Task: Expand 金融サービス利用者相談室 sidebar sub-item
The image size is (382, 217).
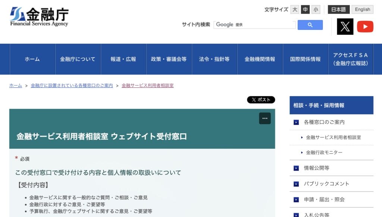Action: point(333,137)
